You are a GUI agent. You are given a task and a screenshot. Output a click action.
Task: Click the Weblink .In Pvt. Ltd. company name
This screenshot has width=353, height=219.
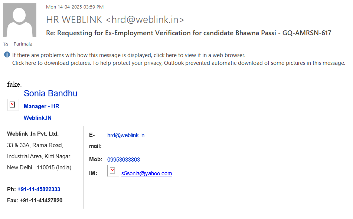pos(33,134)
